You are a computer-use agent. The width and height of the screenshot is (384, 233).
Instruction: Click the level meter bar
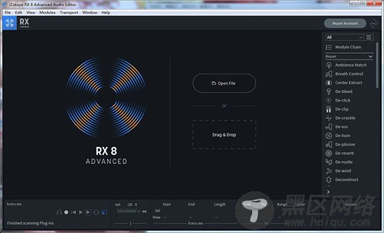pos(127,211)
